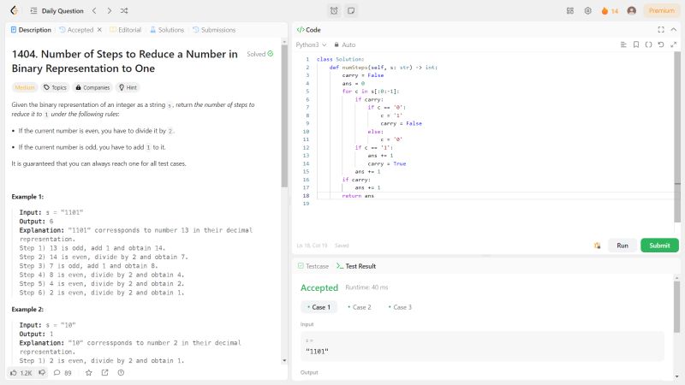Screen dimensions: 685x385
Task: Go to next question arrow
Action: [x=110, y=10]
